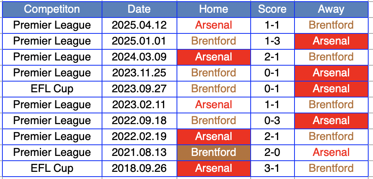
Task: Select red Arsenal away cell on 2022.09.18
Action: [x=331, y=121]
